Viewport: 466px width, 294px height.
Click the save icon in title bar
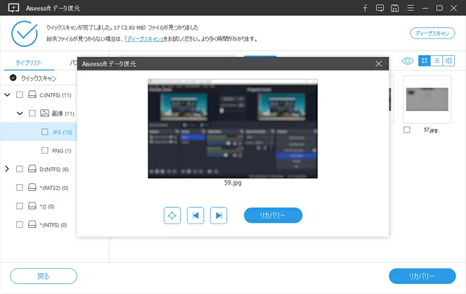coord(395,8)
